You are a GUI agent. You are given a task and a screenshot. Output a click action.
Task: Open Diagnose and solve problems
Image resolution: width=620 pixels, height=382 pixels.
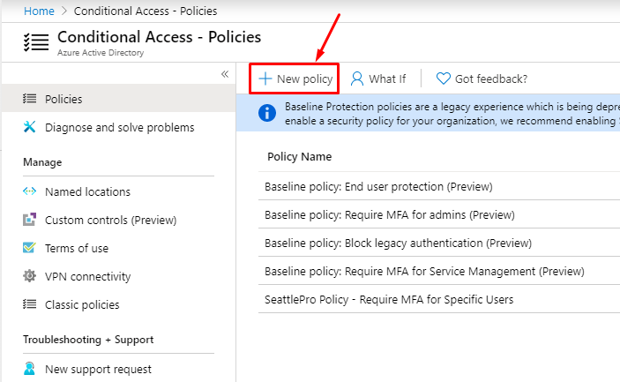(x=119, y=127)
